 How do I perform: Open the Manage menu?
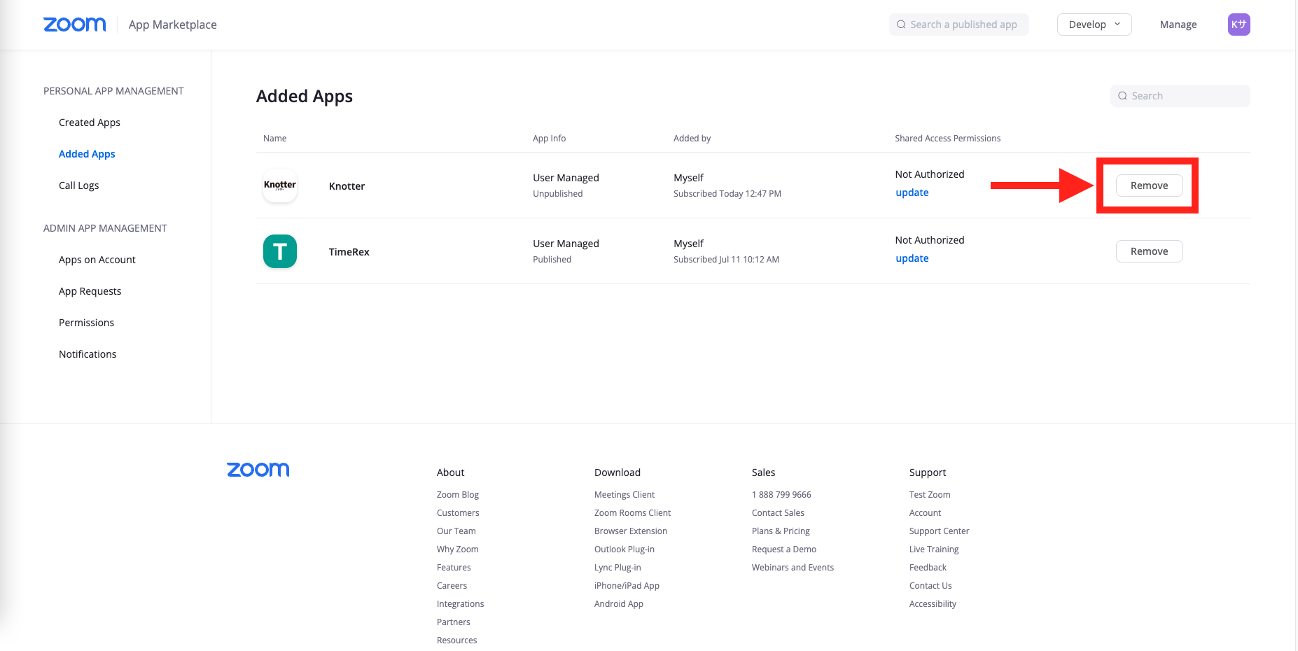pos(1178,24)
